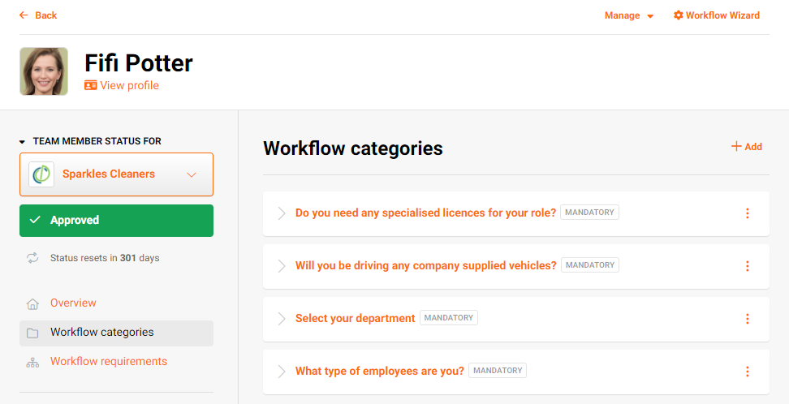Click the status reset cycle icon
Viewport: 789px width, 404px height.
pos(32,258)
